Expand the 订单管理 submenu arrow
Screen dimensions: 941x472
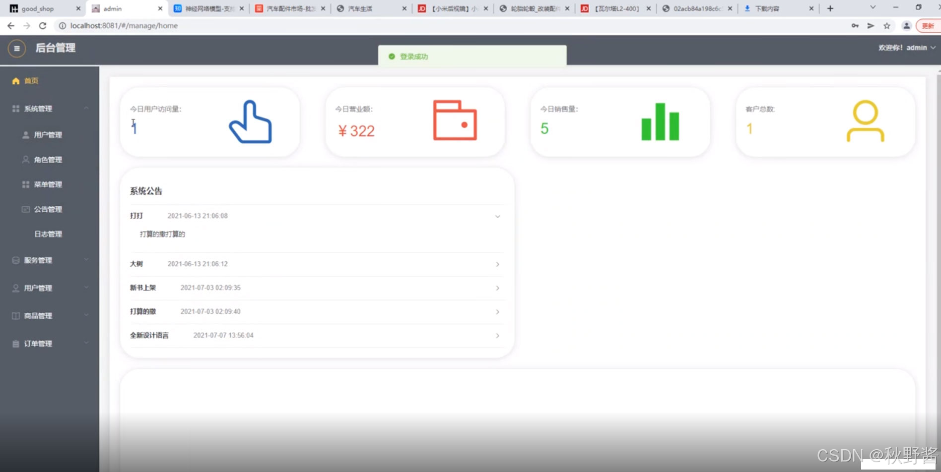86,343
